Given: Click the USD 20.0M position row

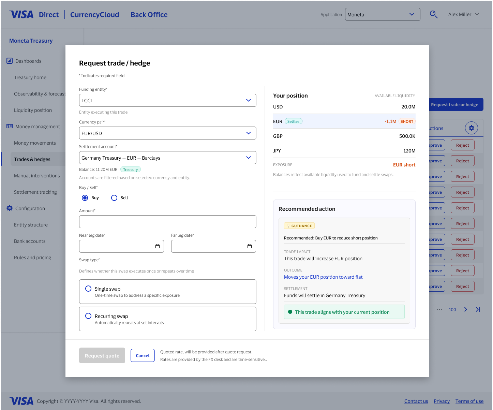Looking at the screenshot, I should tap(344, 107).
